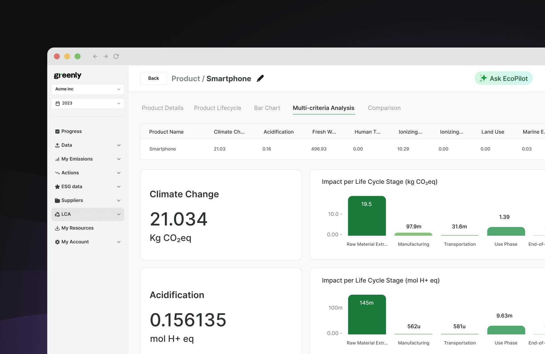Open the Bar Chart tab
The width and height of the screenshot is (545, 354).
267,108
